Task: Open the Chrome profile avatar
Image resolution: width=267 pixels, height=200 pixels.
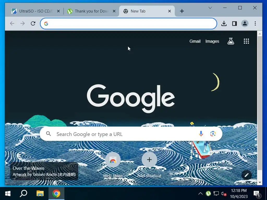Action: 245,23
